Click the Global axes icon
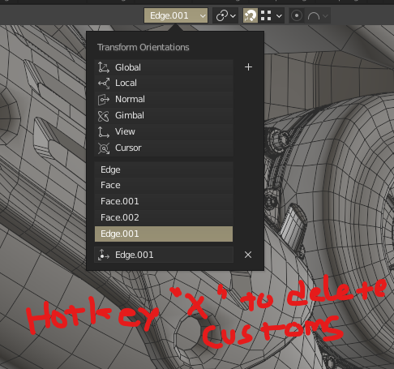Image resolution: width=394 pixels, height=369 pixels. (104, 67)
